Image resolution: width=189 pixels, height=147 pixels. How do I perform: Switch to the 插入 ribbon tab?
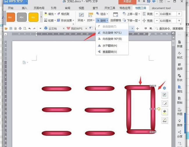pyautogui.click(x=24, y=8)
